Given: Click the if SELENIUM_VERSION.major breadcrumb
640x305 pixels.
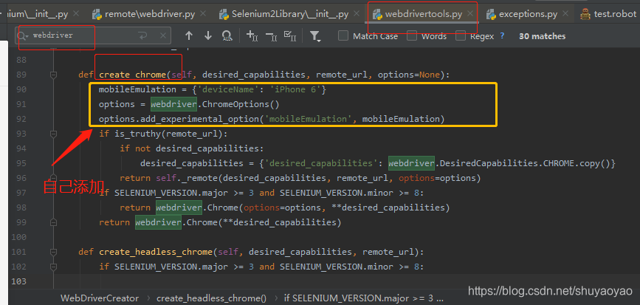Looking at the screenshot, I should click(364, 298).
